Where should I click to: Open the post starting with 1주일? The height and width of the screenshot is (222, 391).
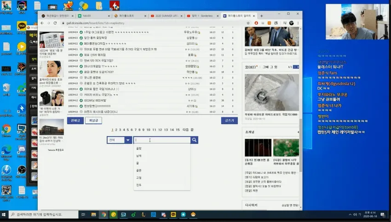(116, 32)
